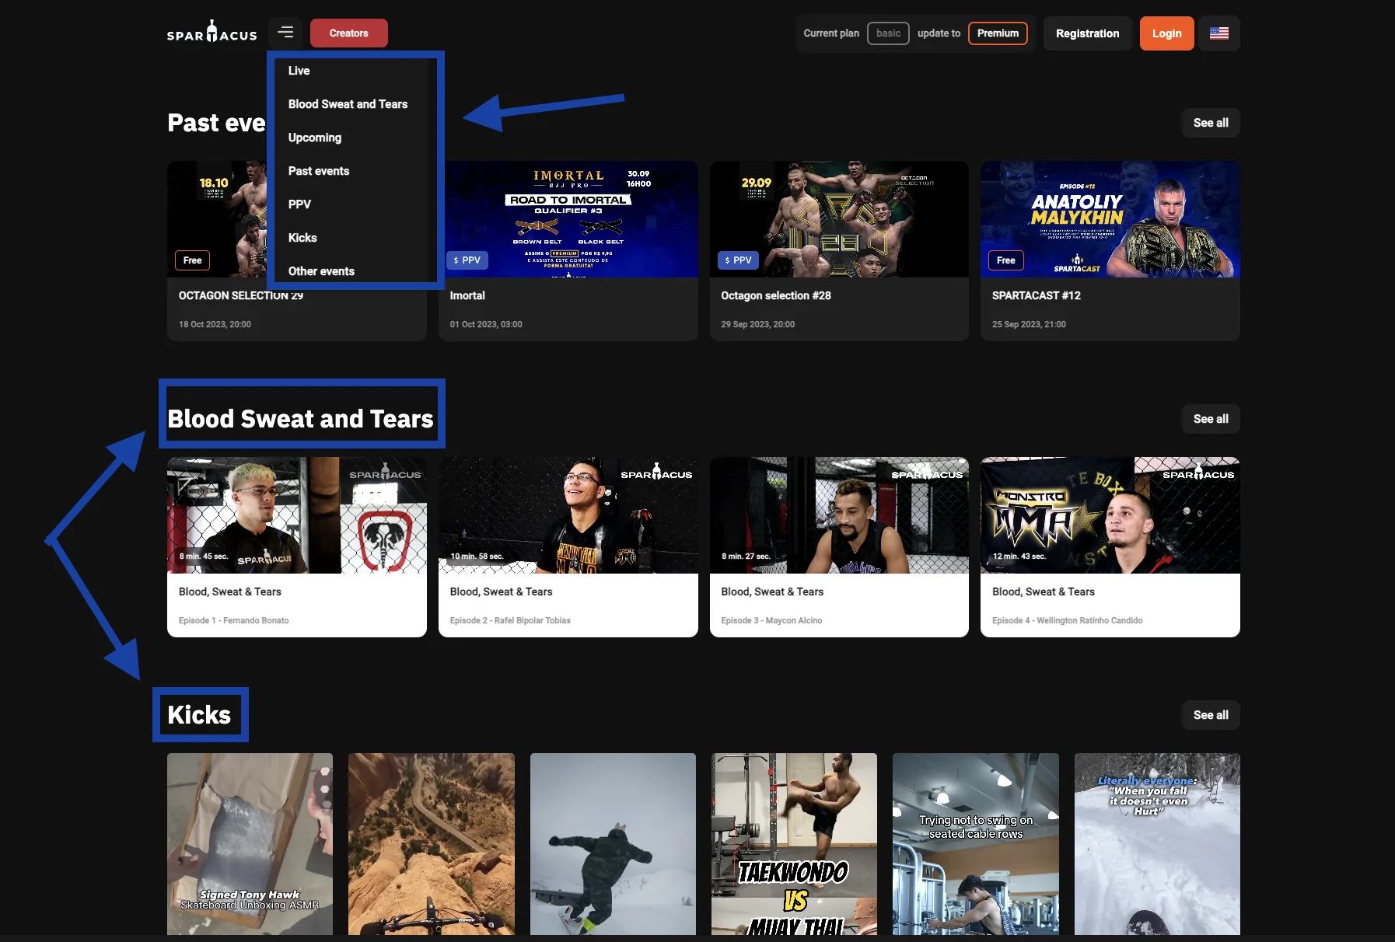The width and height of the screenshot is (1395, 942).
Task: Play Episode 1 Fernando Bonato video
Action: pyautogui.click(x=296, y=515)
